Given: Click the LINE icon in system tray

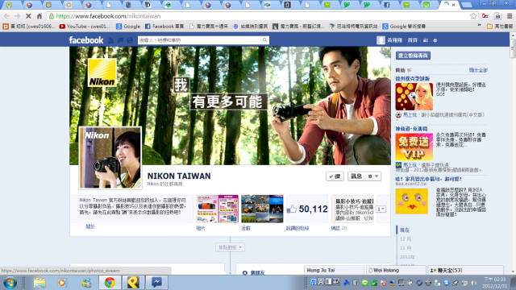Looking at the screenshot, I should point(364,283).
